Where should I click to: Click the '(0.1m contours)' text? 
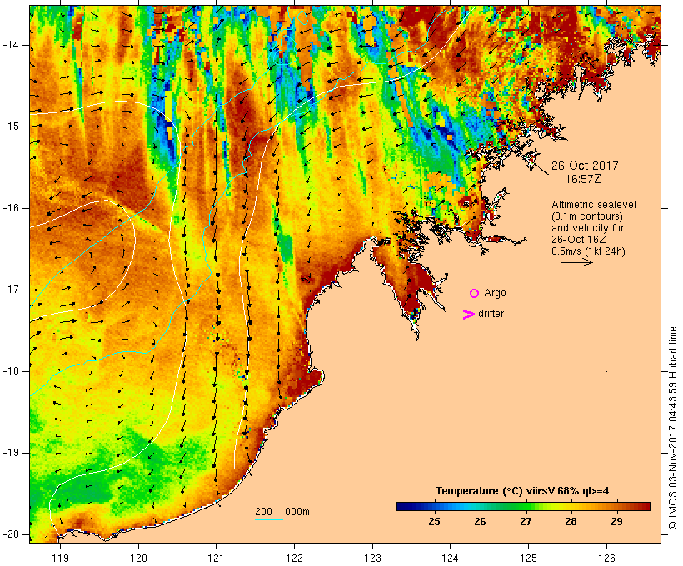[x=587, y=216]
